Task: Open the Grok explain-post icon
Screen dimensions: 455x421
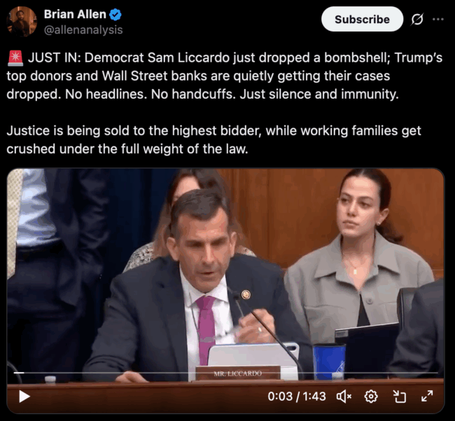Action: click(x=417, y=20)
